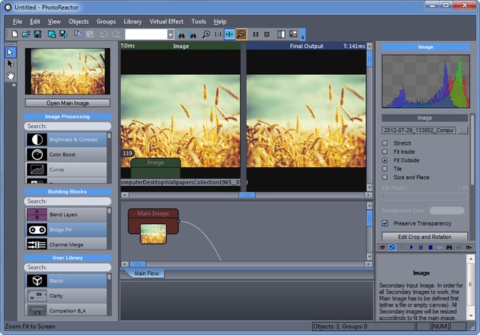The height and width of the screenshot is (335, 480).
Task: Select the Stretch radio option
Action: click(x=385, y=142)
